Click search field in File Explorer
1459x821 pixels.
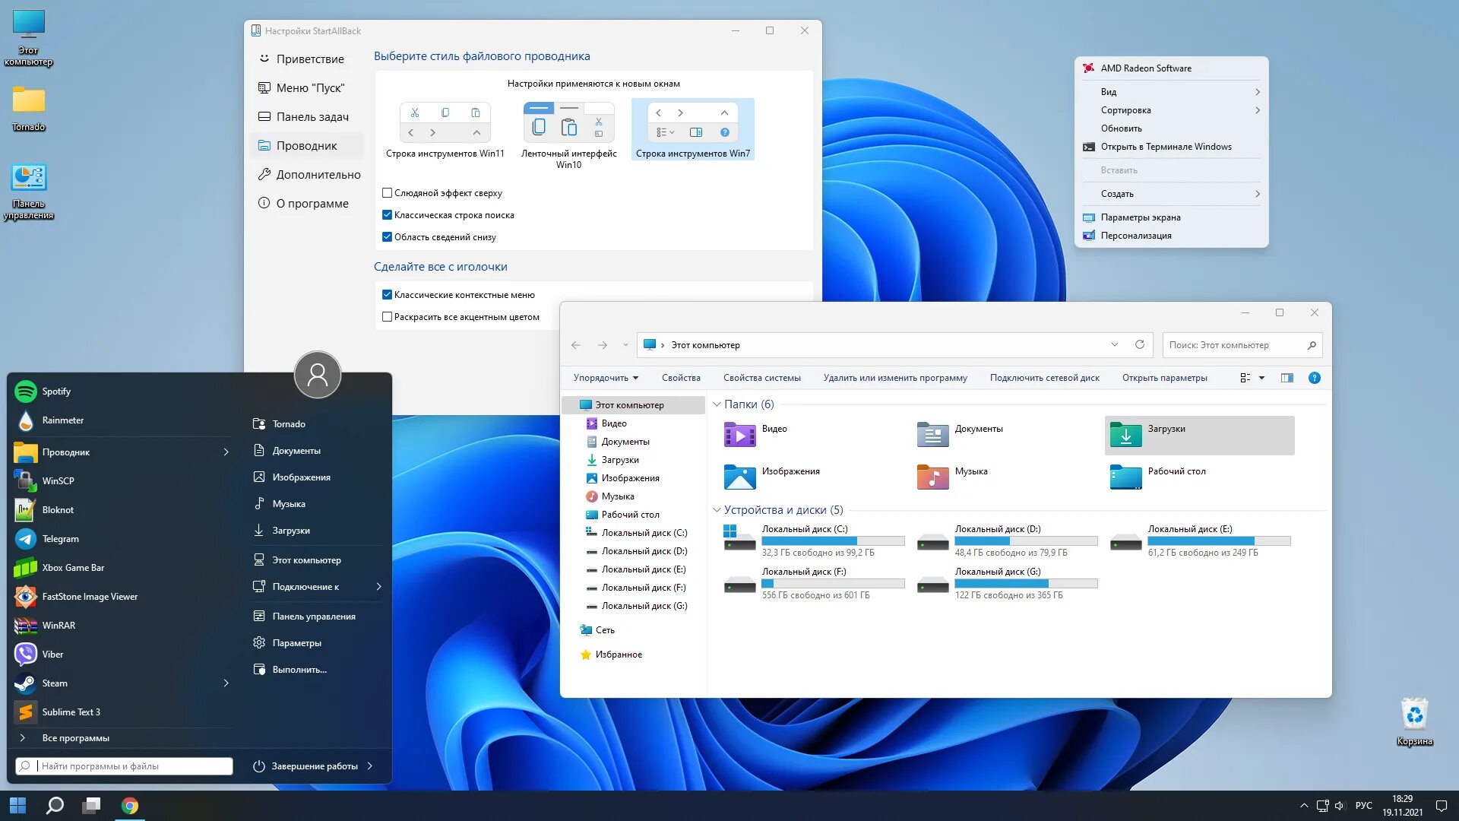pos(1239,344)
